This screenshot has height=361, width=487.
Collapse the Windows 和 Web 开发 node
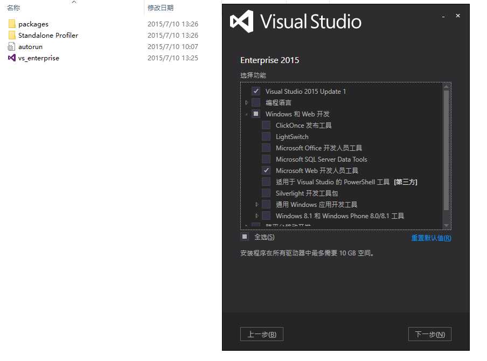(247, 114)
